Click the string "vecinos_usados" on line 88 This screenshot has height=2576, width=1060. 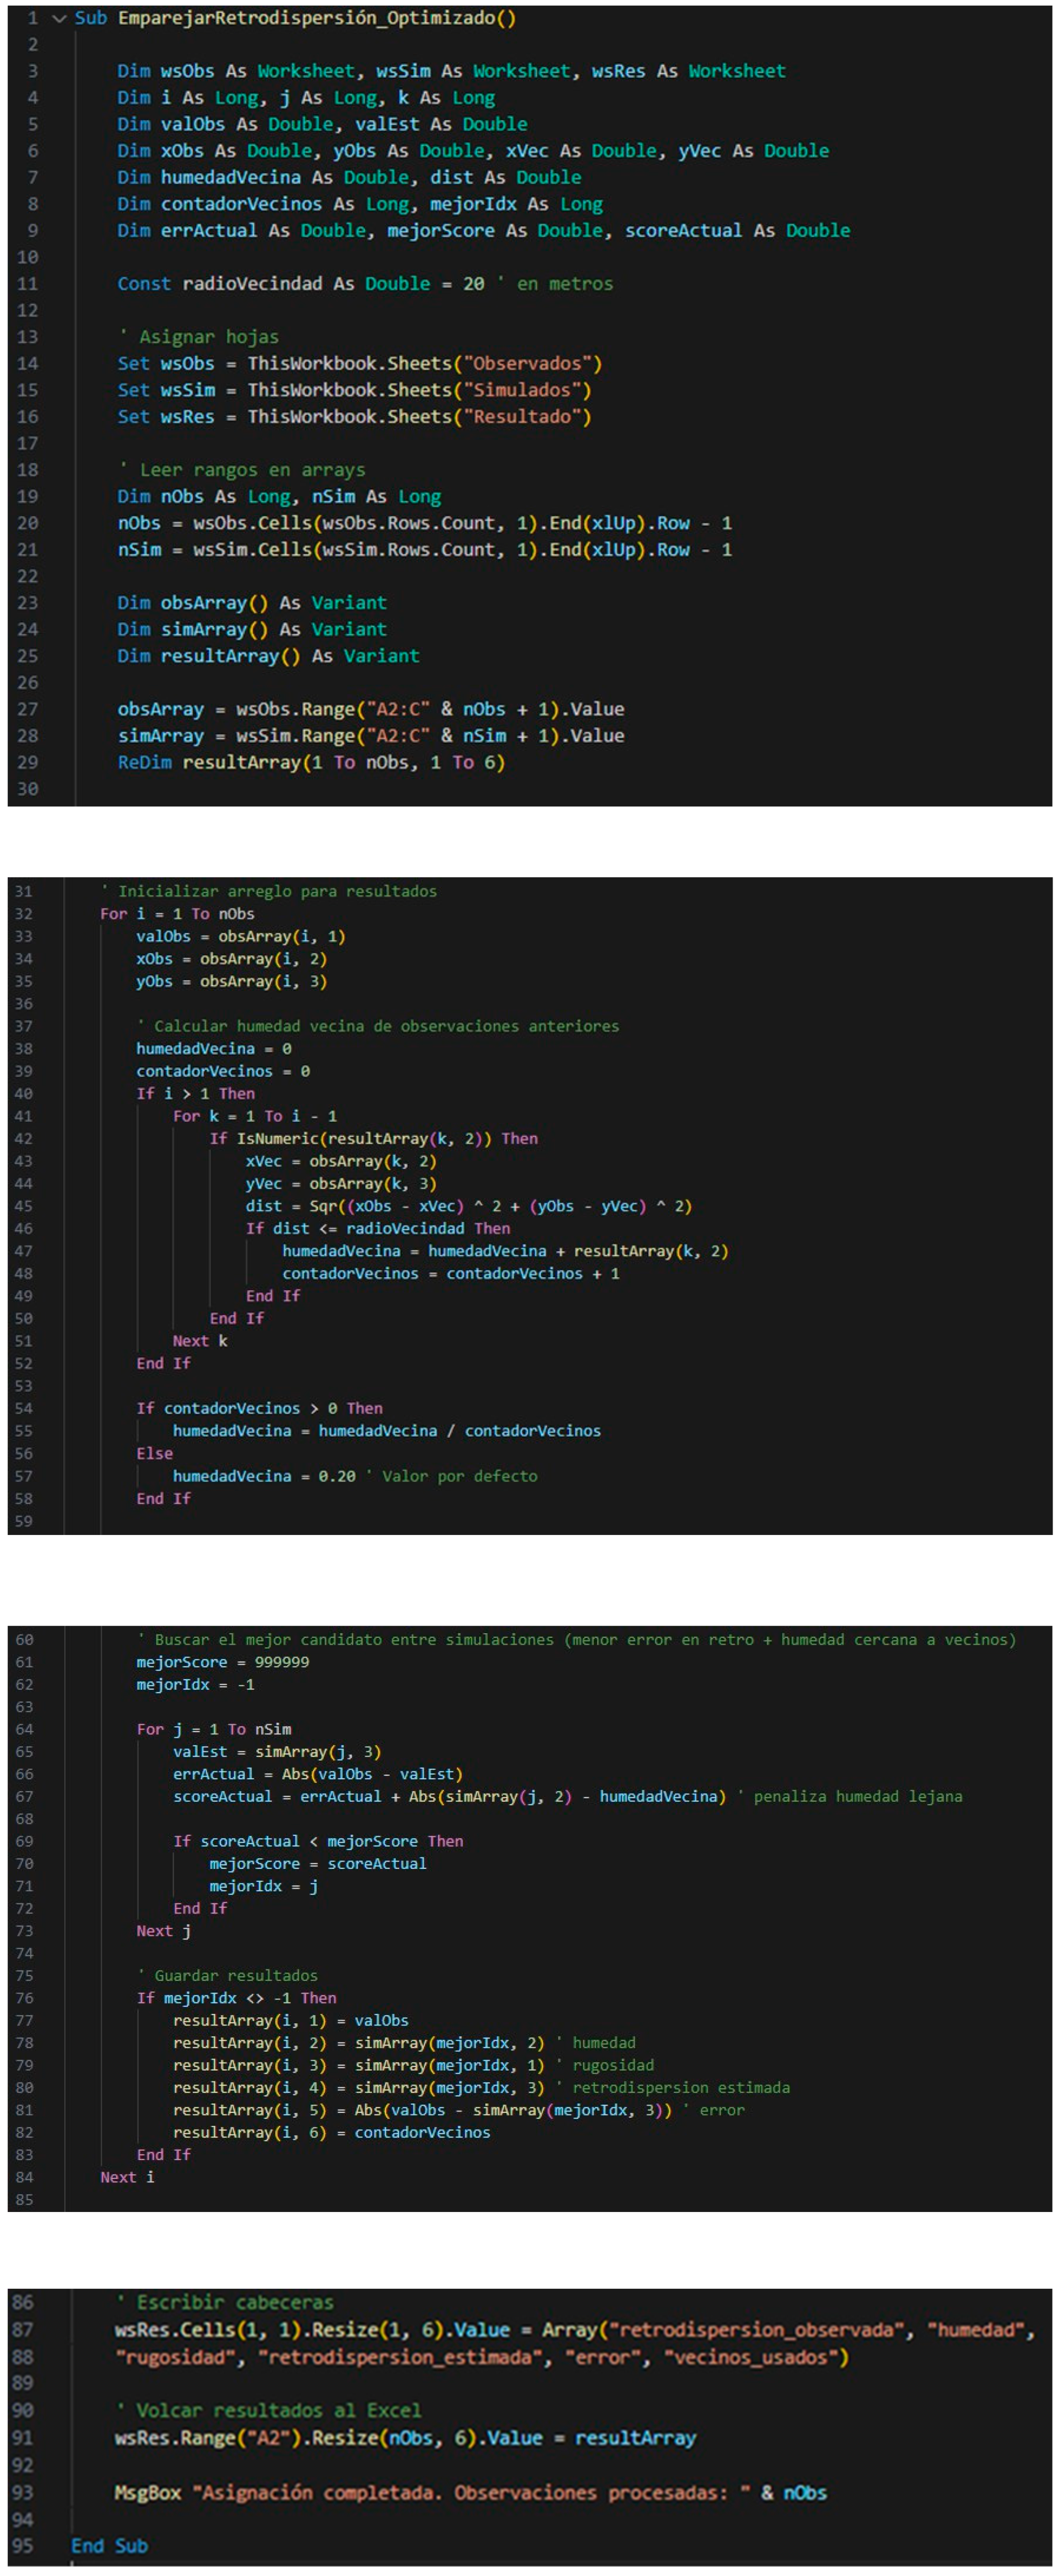pos(750,2358)
